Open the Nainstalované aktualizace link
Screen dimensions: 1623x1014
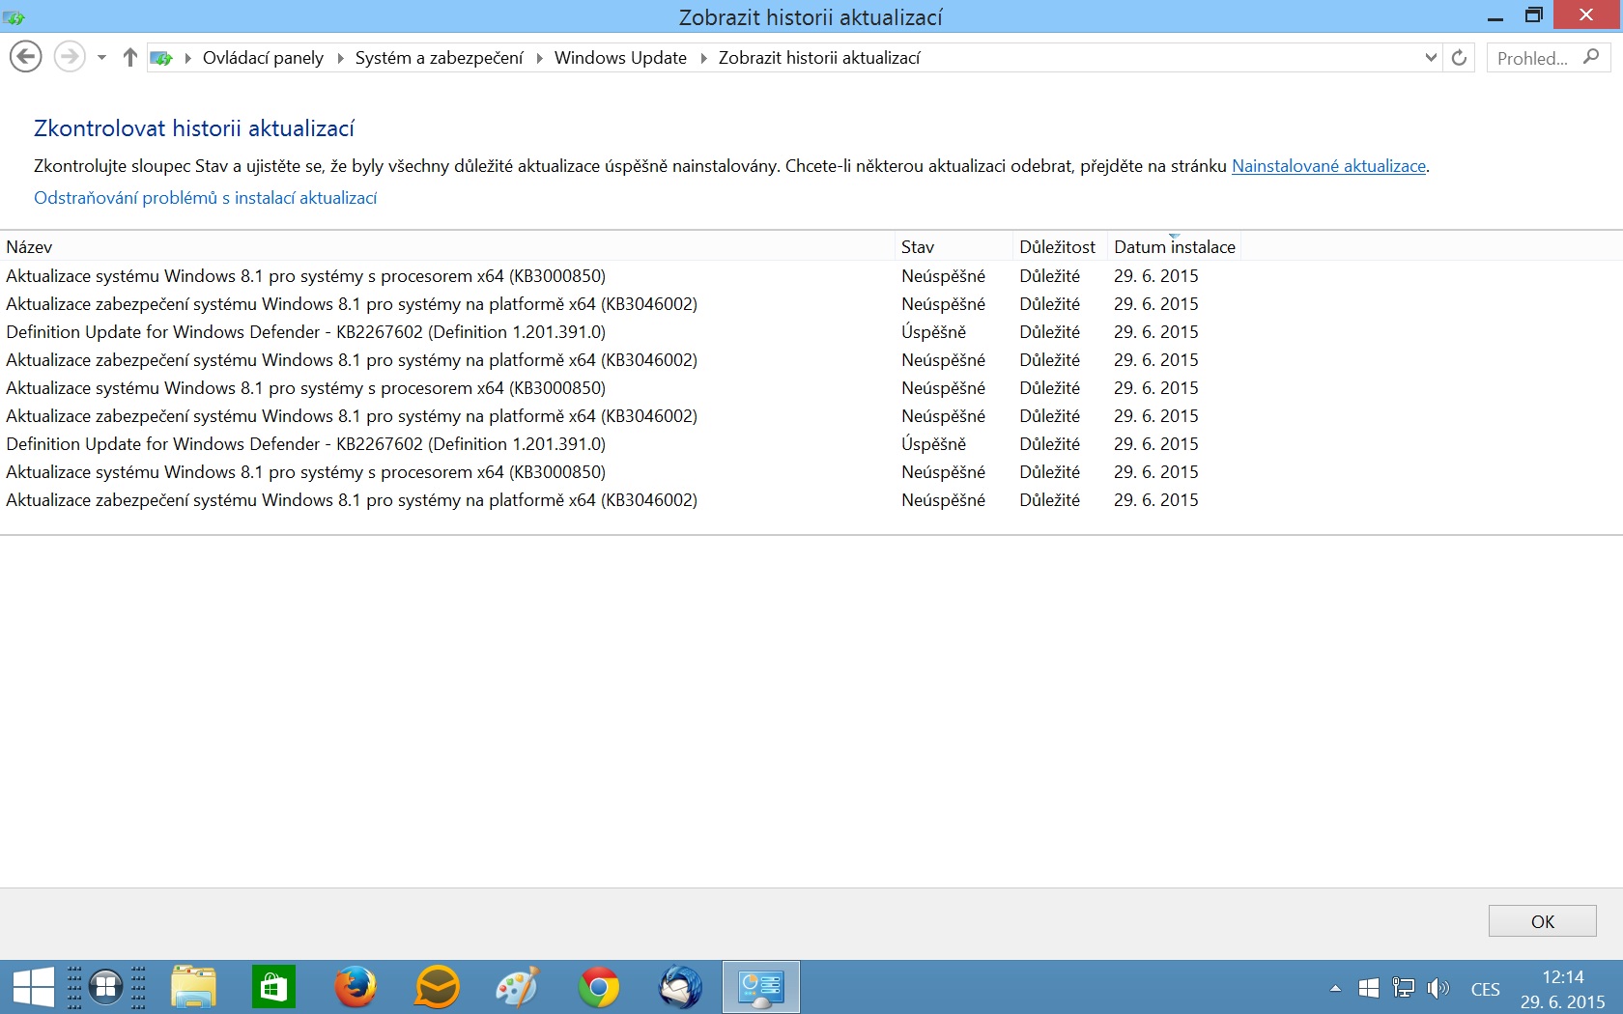click(x=1328, y=166)
